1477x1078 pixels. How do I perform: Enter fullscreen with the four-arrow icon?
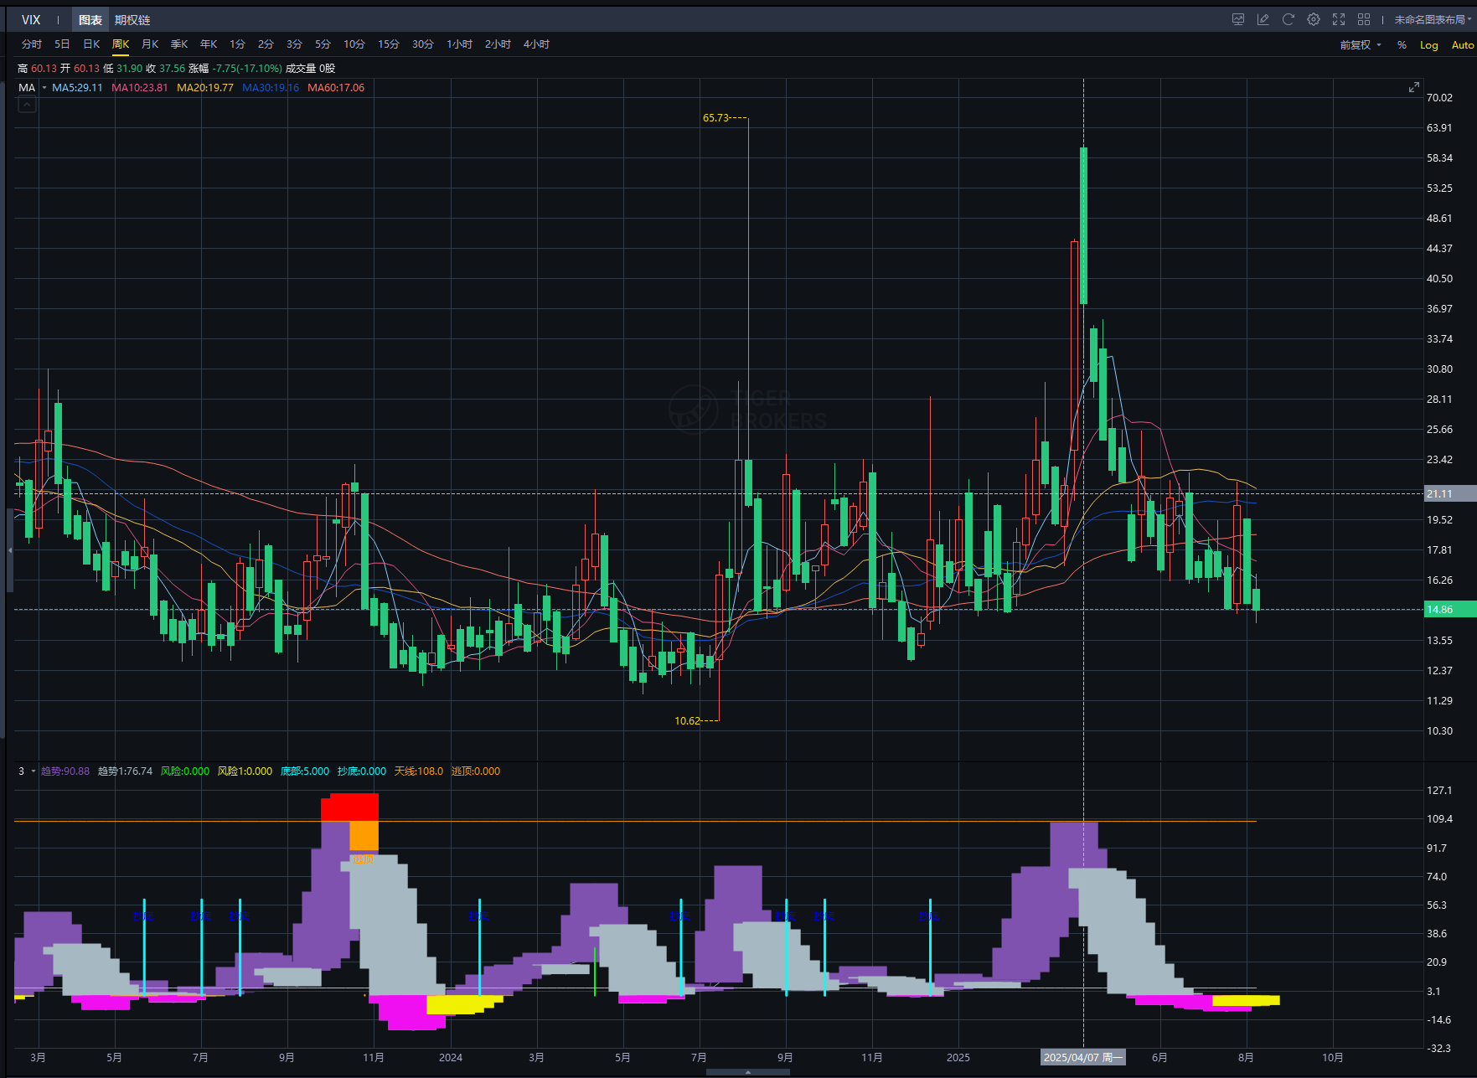pos(1338,19)
